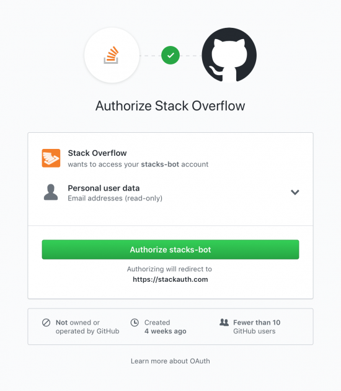Click the green Authorize stacks-bot button

click(170, 249)
